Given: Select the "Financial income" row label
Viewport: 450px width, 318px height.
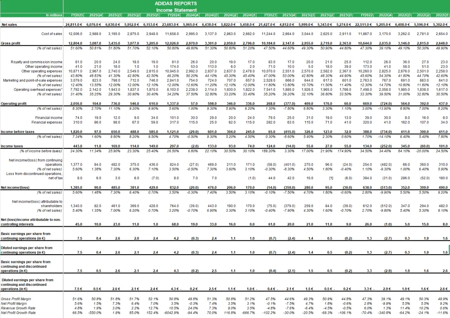Looking at the screenshot, I should tap(48, 118).
